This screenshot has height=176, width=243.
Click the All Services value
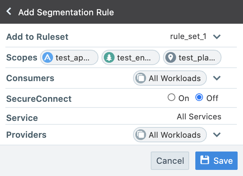[x=199, y=117]
